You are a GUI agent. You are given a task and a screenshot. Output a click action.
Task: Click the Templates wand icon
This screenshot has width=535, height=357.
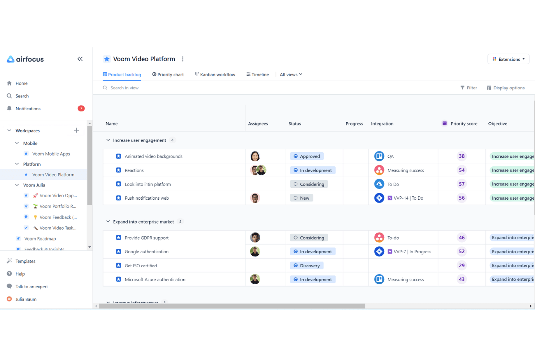coord(9,261)
